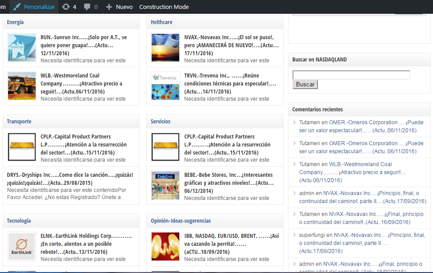Open the Trevena logo thumbnail
The image size is (433, 273).
click(x=165, y=86)
